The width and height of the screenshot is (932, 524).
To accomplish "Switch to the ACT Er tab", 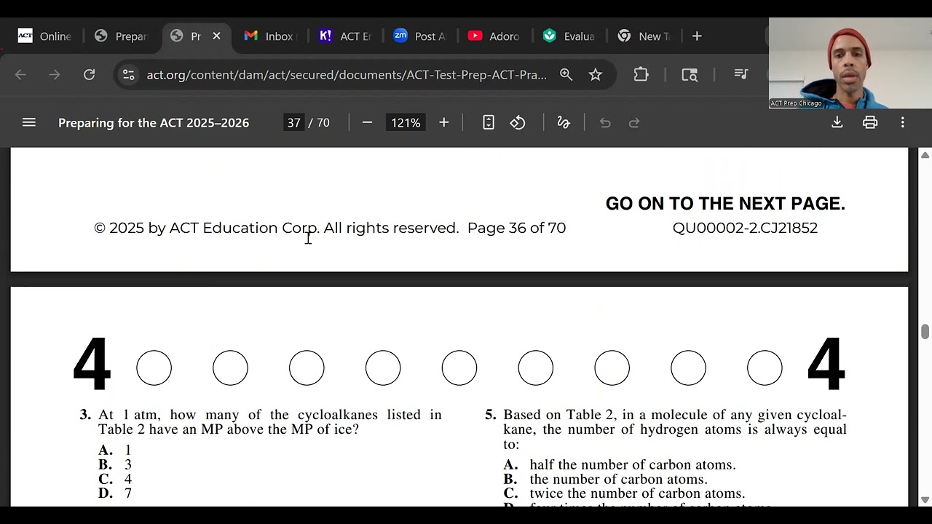I will coord(346,36).
